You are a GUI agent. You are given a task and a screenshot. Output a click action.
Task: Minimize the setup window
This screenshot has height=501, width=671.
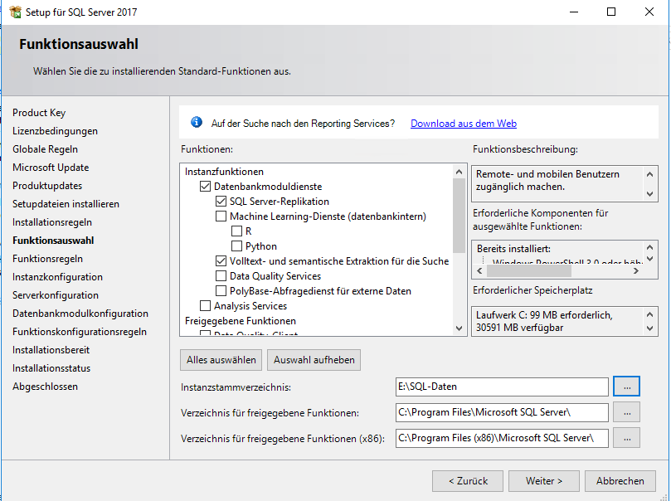[574, 12]
